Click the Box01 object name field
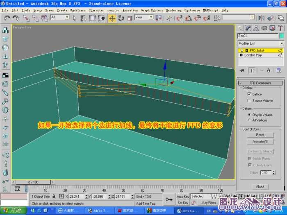 258,36
